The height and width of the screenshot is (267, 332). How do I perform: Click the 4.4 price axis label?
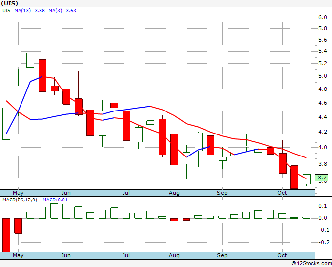(322, 117)
